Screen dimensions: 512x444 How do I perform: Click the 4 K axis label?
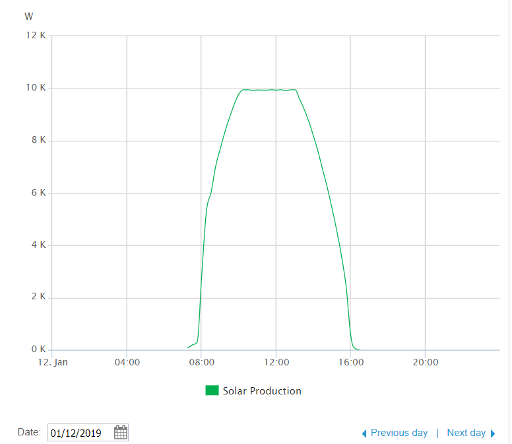point(38,245)
